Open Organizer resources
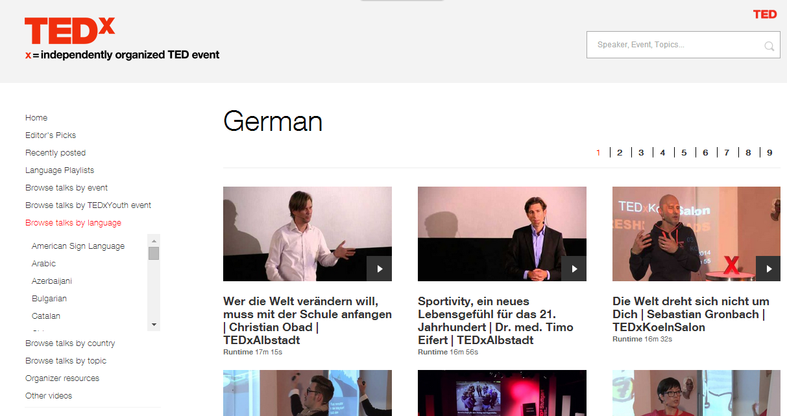The width and height of the screenshot is (787, 416). [x=62, y=378]
